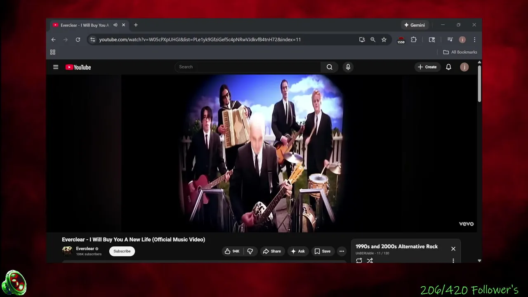Open the media control icon in toolbar

[450, 40]
